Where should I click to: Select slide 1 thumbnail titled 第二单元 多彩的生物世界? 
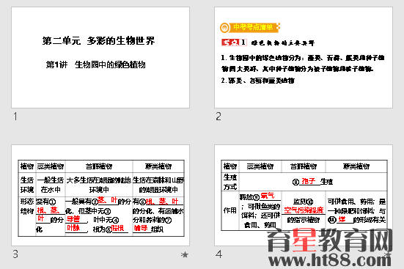100,57
